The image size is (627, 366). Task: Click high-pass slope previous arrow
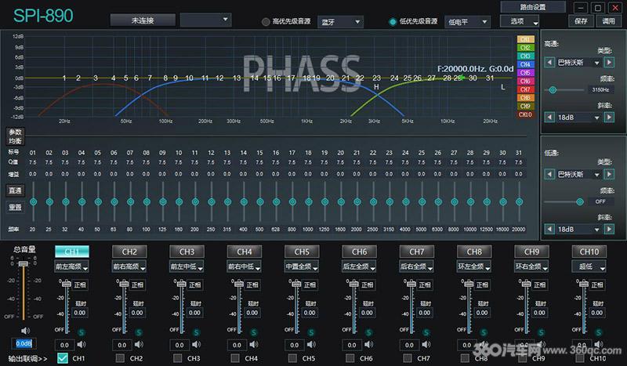(549, 118)
